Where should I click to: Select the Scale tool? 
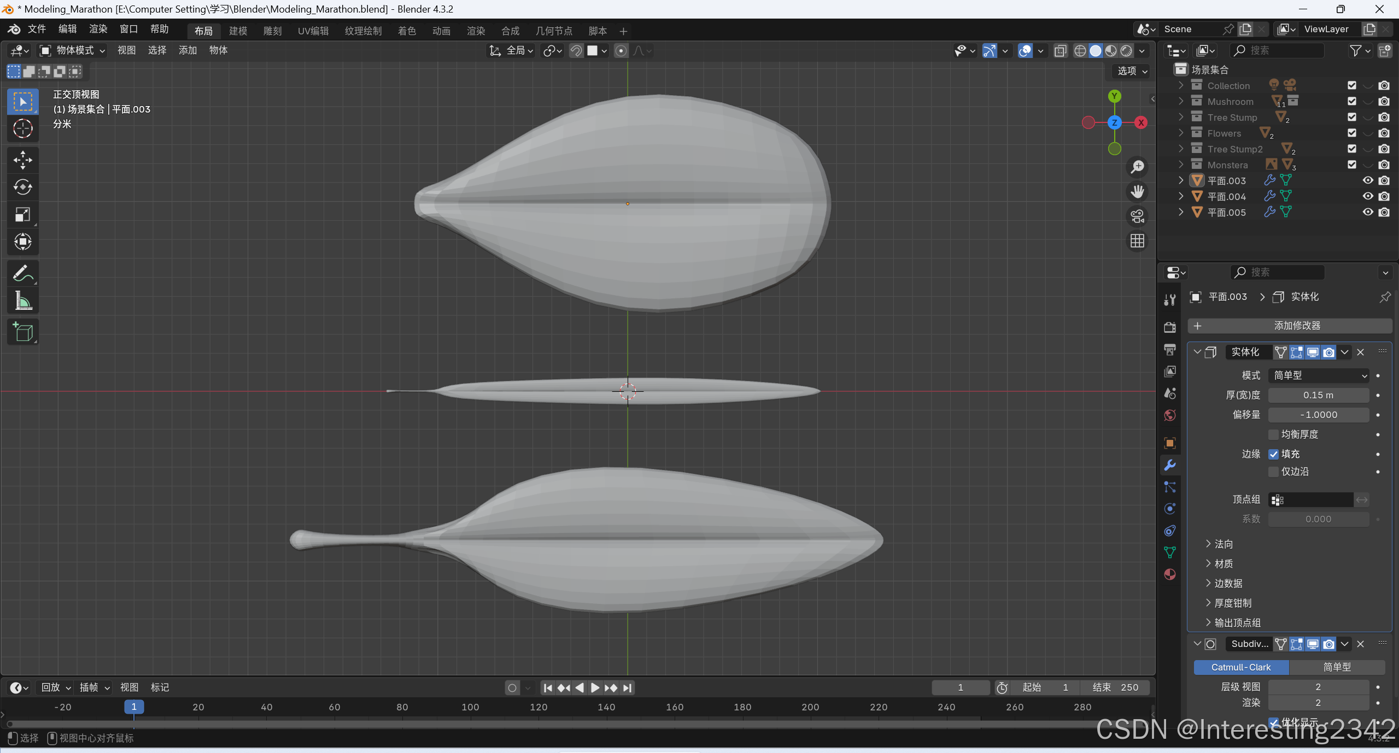click(22, 215)
